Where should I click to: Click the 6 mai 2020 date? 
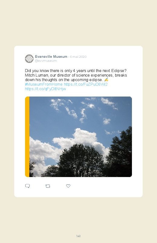78,57
